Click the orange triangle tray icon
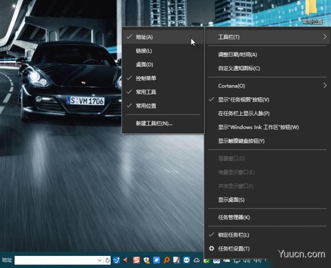This screenshot has width=331, height=268. tap(126, 260)
